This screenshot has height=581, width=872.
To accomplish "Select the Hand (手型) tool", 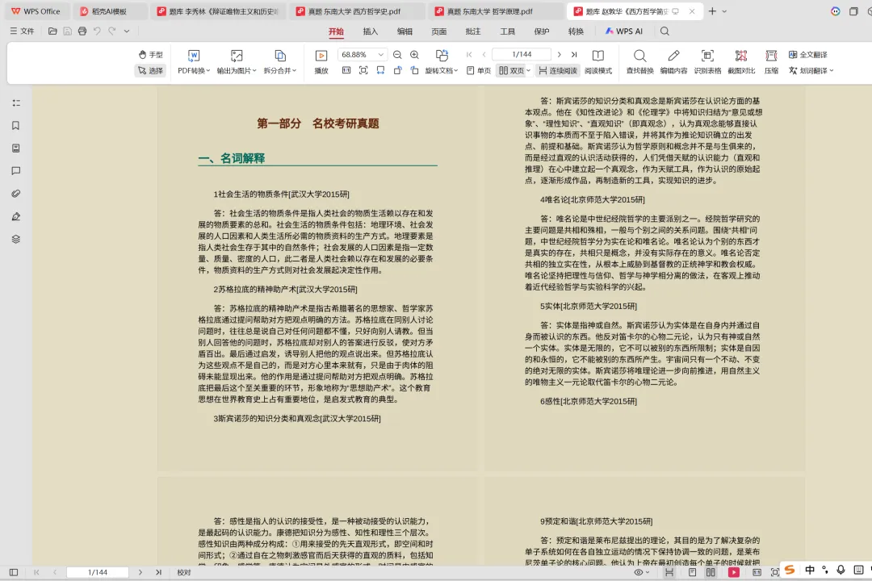I will click(150, 55).
